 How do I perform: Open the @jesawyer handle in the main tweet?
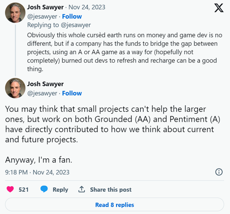42,93
